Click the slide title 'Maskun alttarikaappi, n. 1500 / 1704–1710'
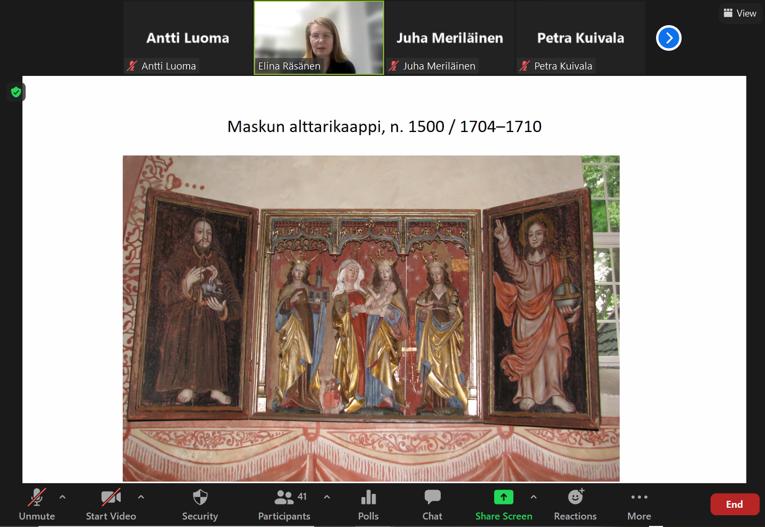 (x=385, y=127)
